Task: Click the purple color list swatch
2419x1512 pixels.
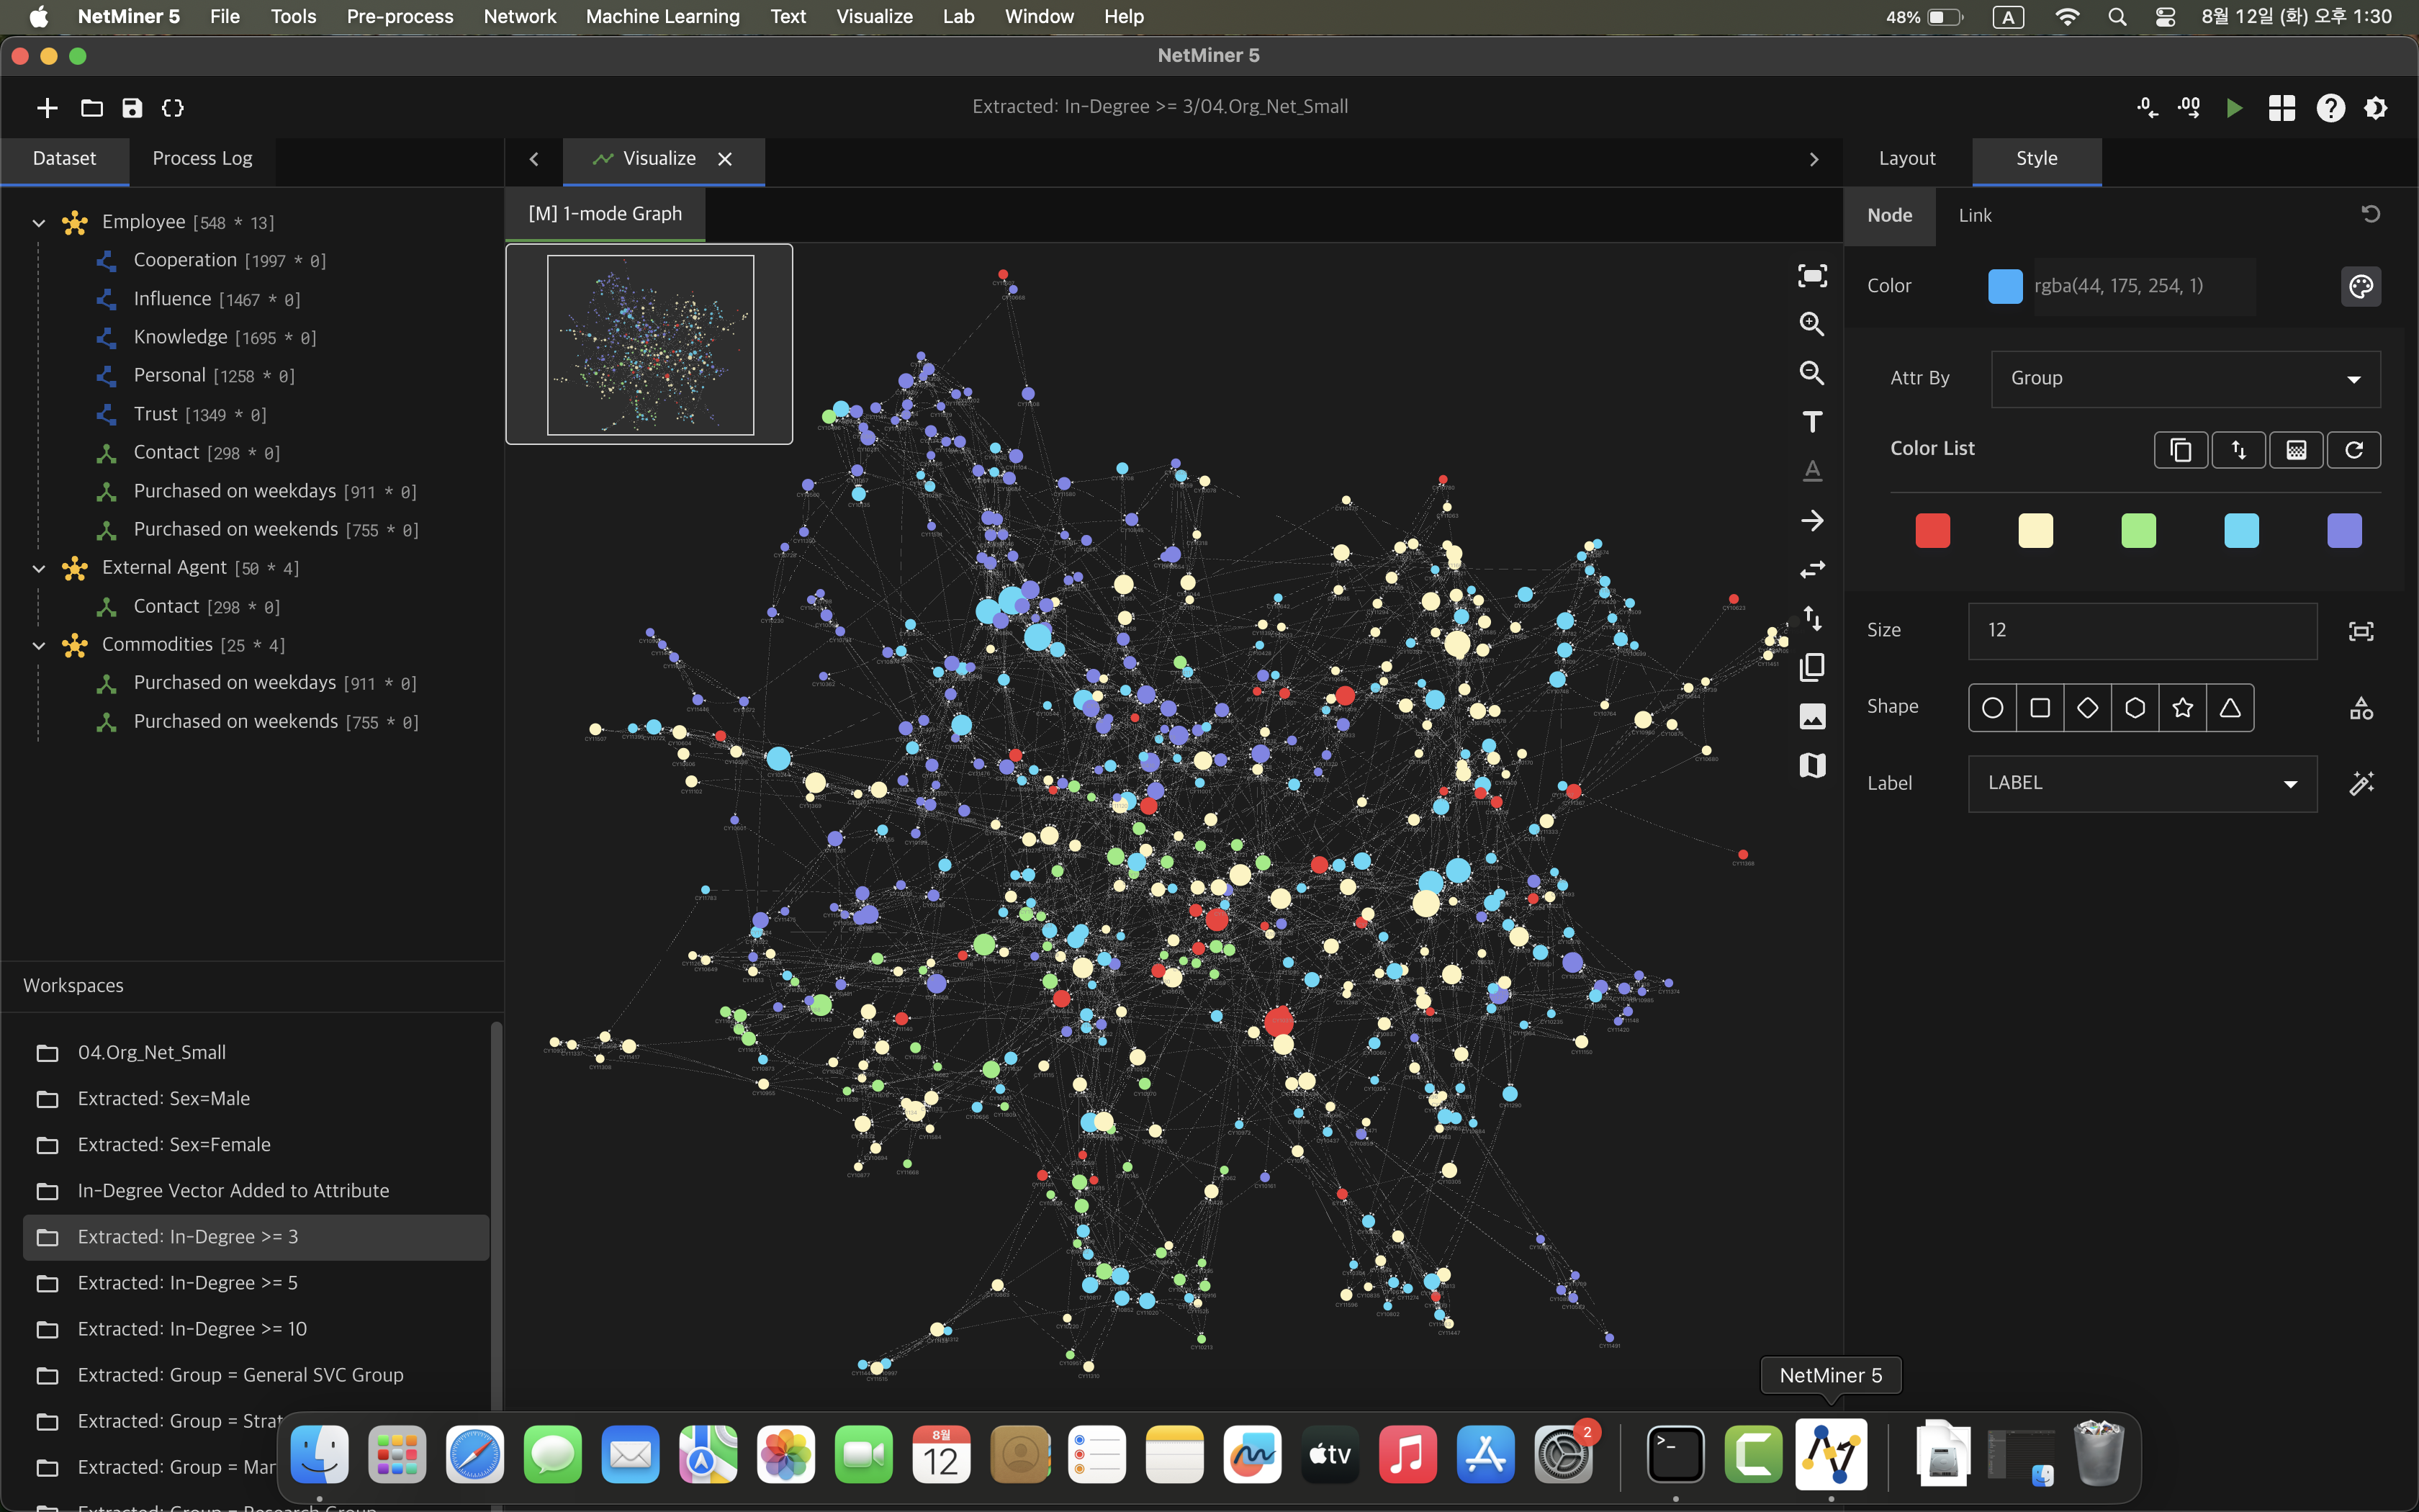Action: [x=2344, y=530]
